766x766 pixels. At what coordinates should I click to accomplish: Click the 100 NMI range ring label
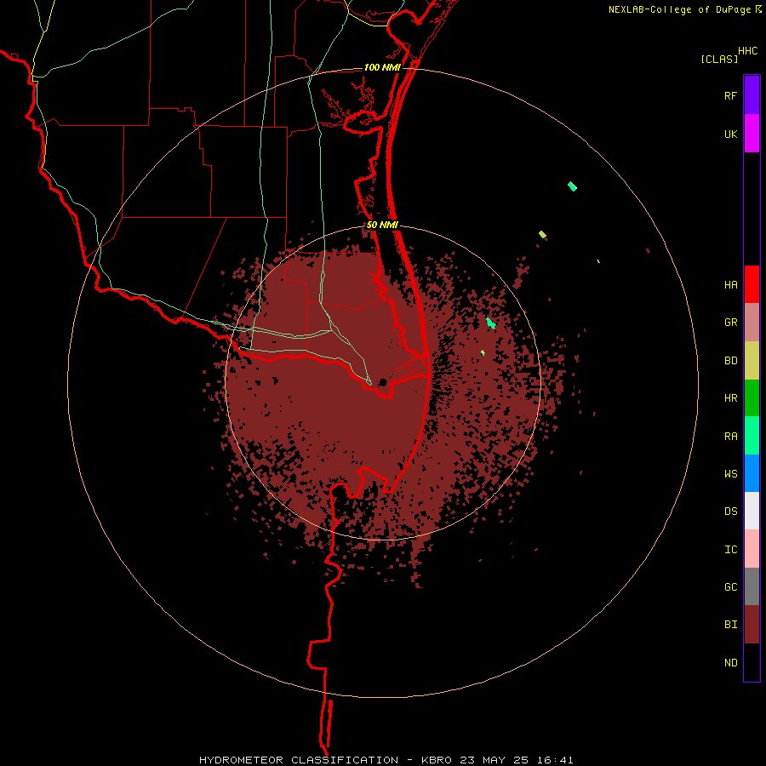(x=382, y=67)
